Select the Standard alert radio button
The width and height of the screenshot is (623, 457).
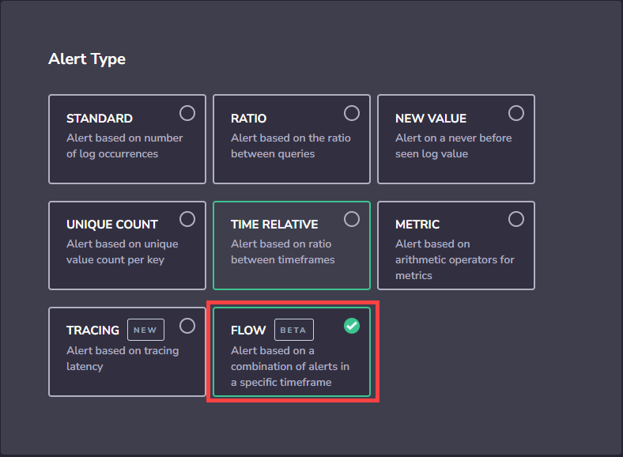(x=187, y=113)
